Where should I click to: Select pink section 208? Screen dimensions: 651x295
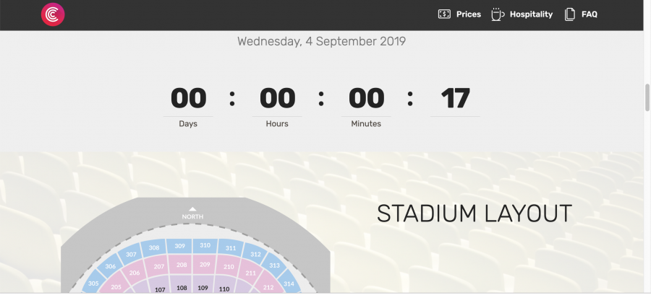tap(181, 265)
